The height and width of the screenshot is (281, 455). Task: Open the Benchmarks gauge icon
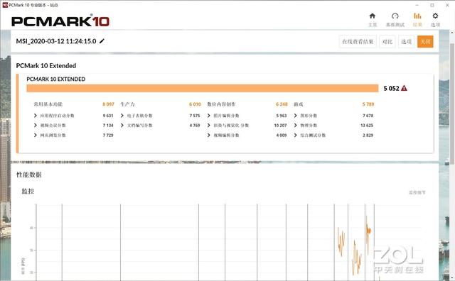pos(395,16)
